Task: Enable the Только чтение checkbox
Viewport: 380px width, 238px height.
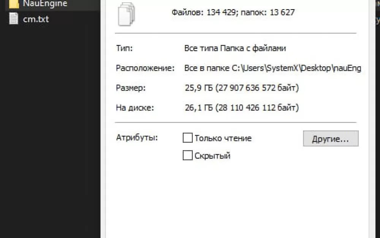Action: [x=188, y=138]
